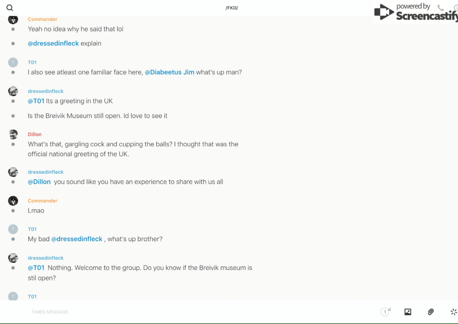Click @dressedinfleck mention before "explain"

(x=53, y=44)
